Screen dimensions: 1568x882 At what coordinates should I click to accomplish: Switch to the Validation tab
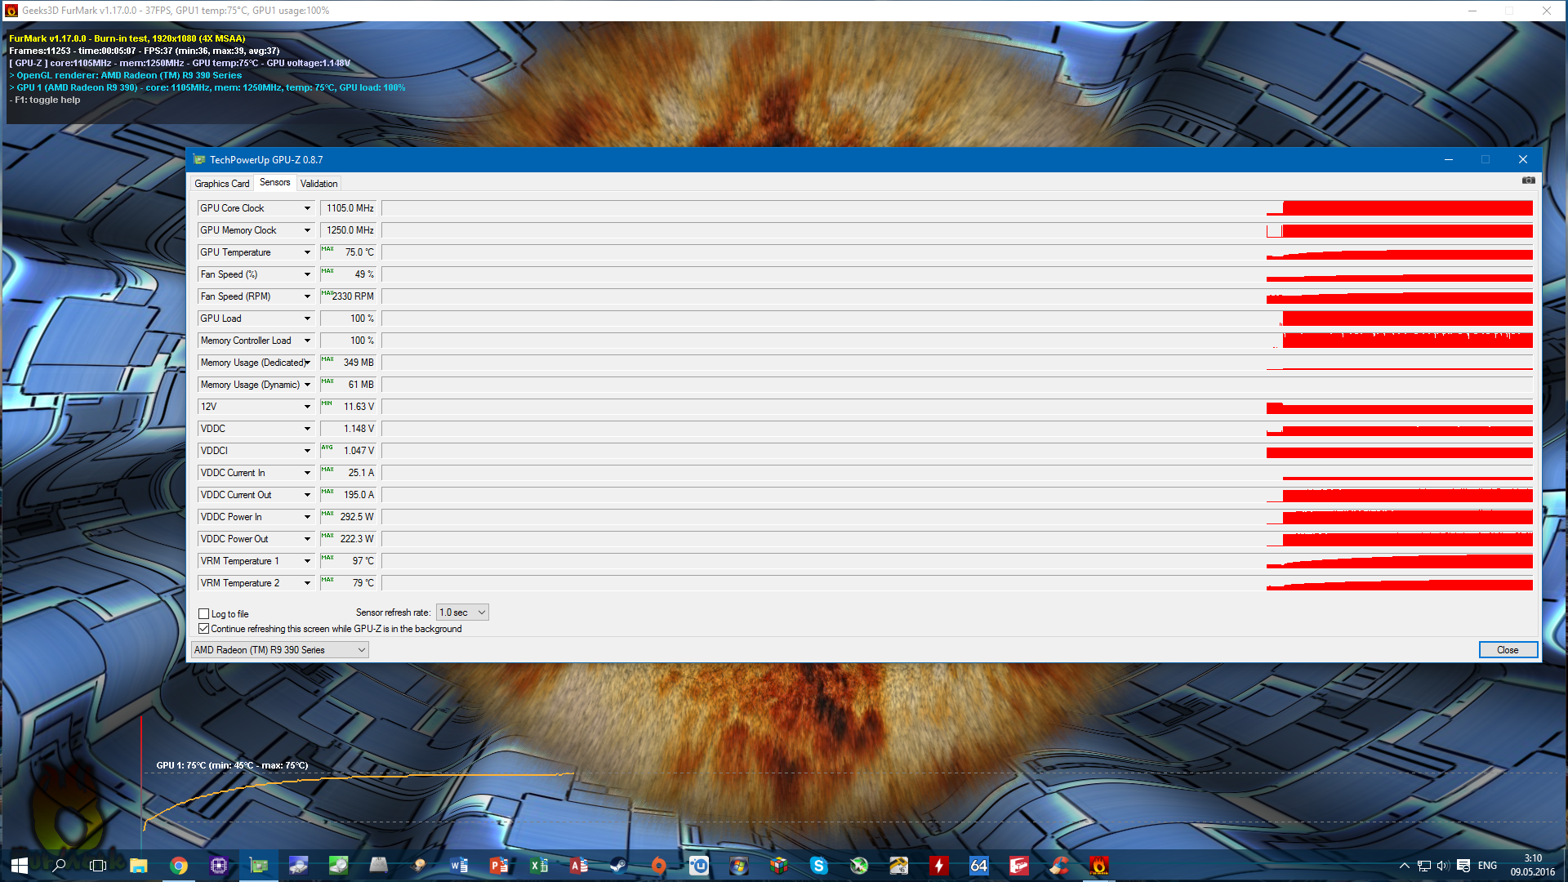[318, 184]
